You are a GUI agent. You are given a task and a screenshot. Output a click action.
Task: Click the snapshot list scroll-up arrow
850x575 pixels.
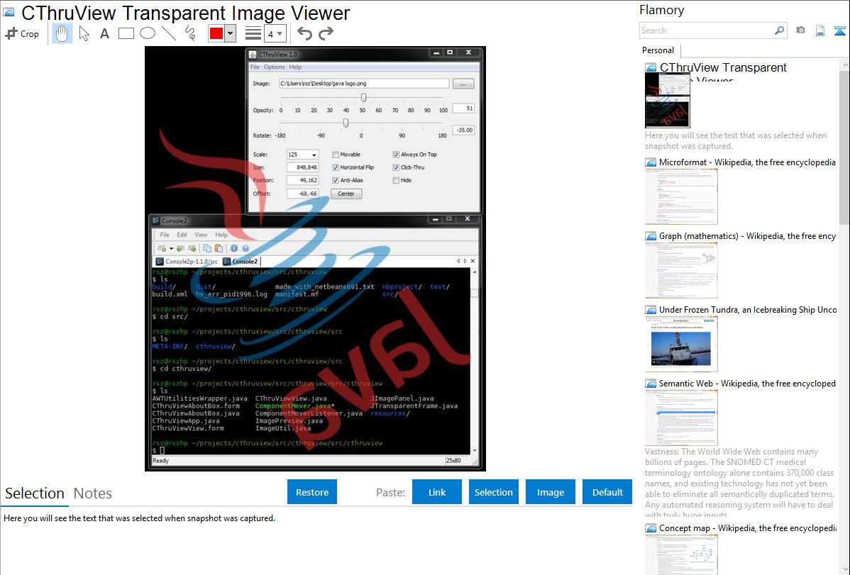coord(844,65)
